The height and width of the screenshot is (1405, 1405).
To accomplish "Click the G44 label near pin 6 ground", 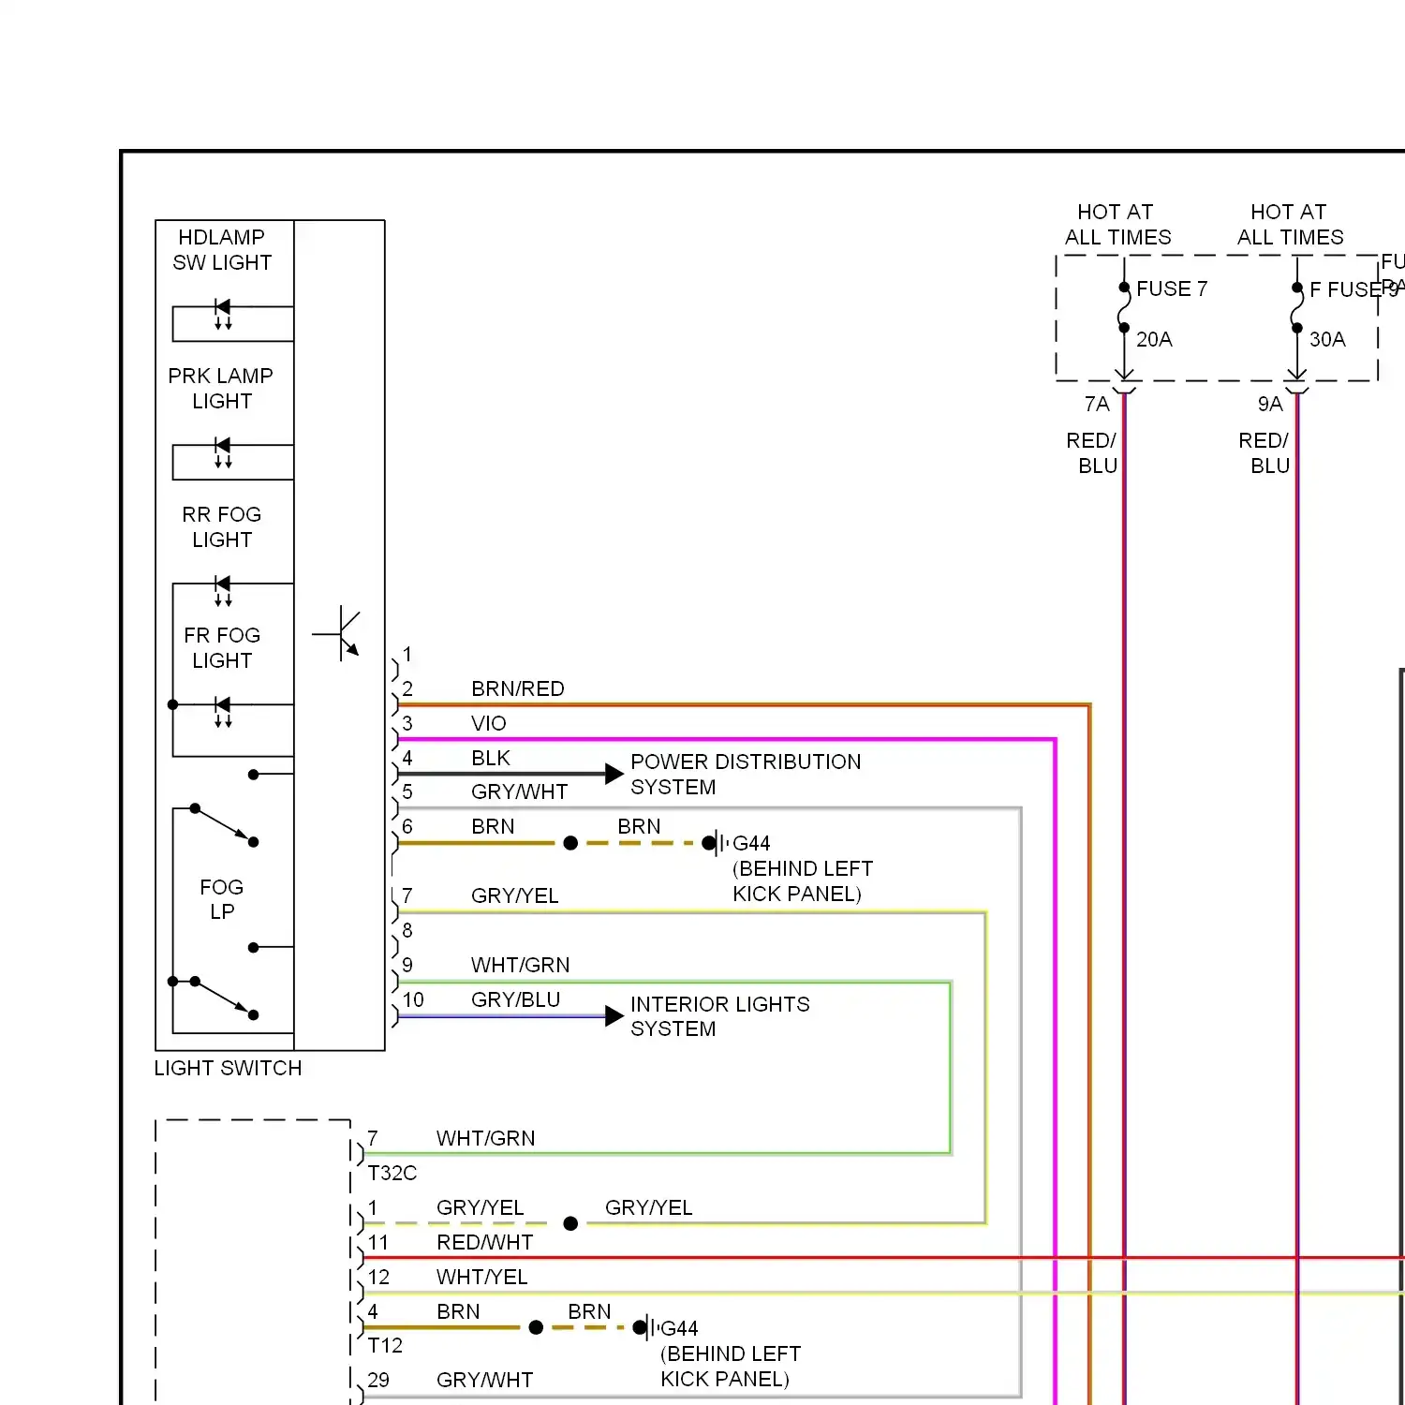I will pos(751,844).
